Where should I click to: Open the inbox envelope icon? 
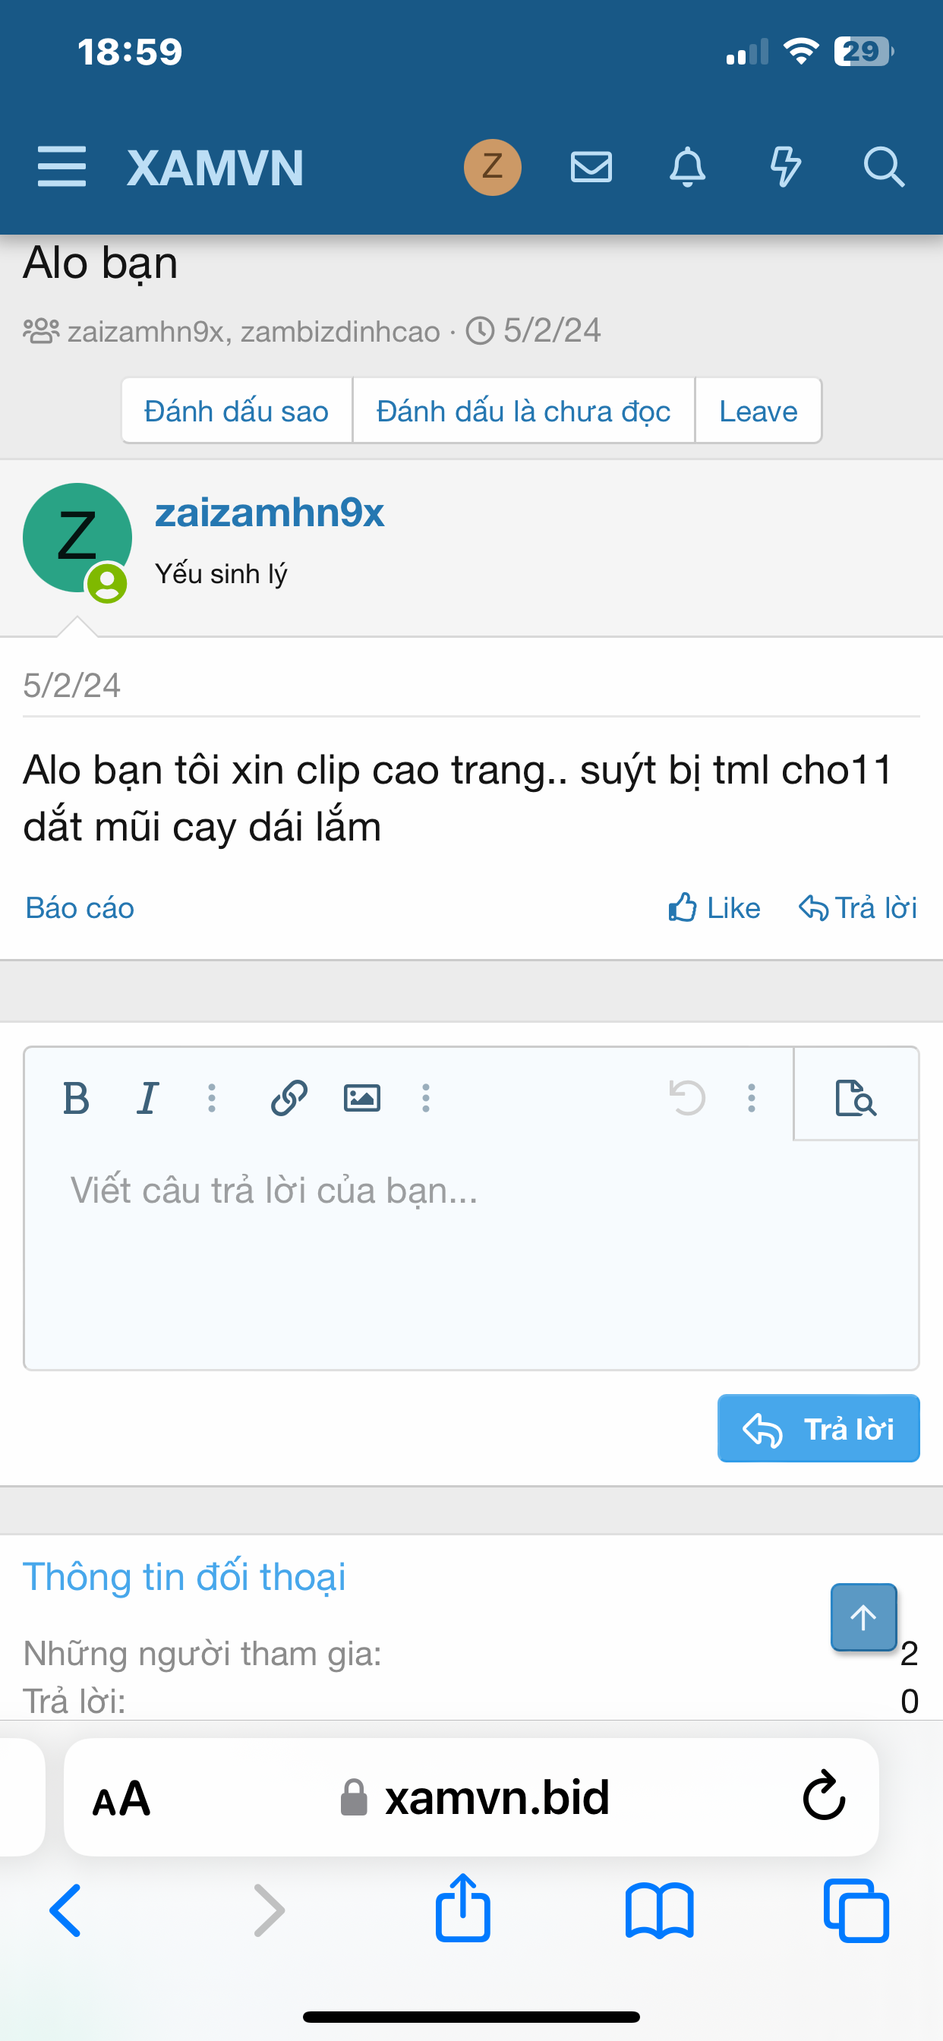[x=591, y=167]
